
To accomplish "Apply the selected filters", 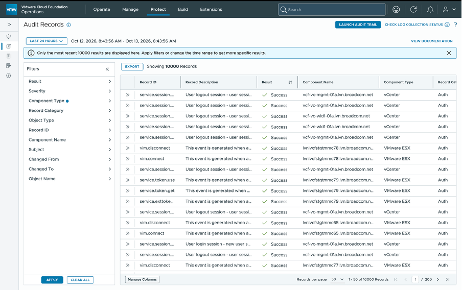I will click(52, 280).
